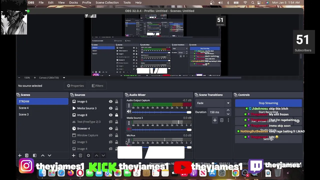Show Text (FreeType 2) 3 source
This screenshot has height=180, width=320.
tap(110, 122)
